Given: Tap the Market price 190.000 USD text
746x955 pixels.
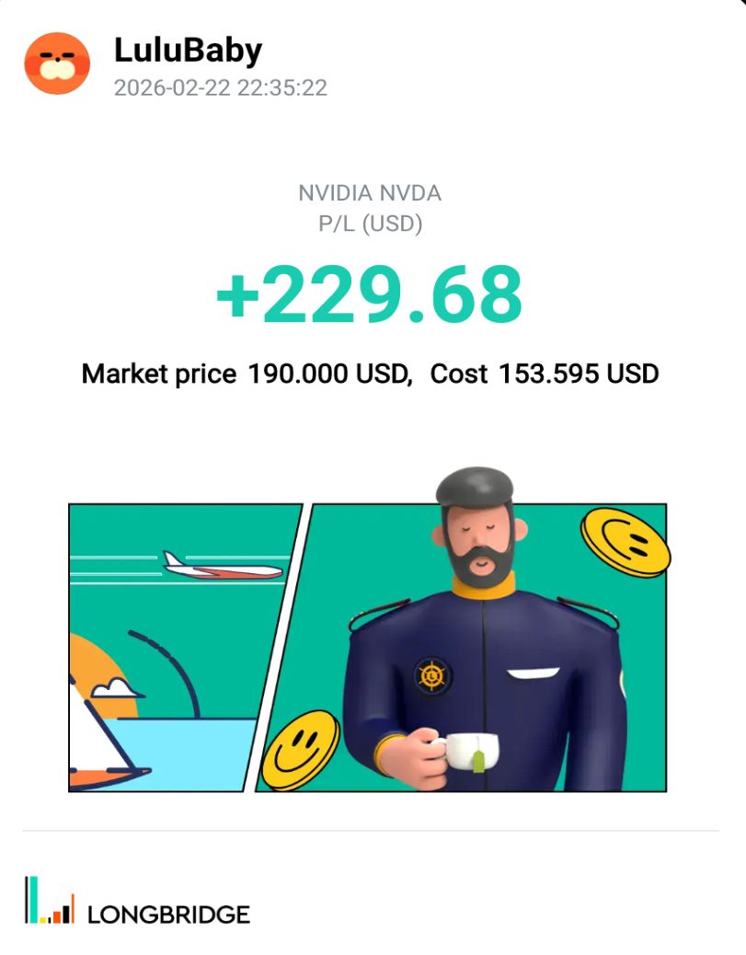Looking at the screenshot, I should coord(245,374).
